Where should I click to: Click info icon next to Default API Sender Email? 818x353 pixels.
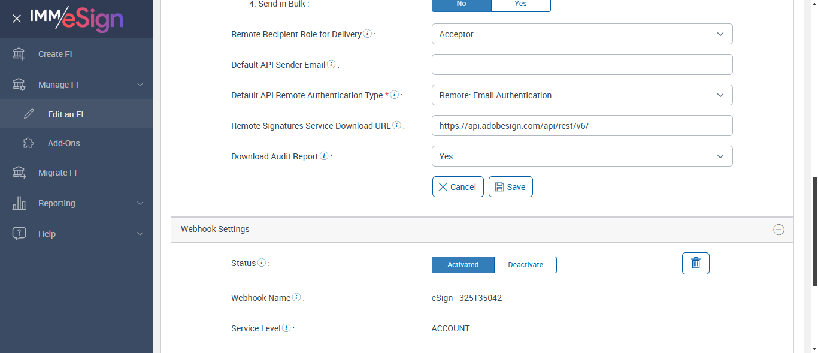pyautogui.click(x=331, y=65)
